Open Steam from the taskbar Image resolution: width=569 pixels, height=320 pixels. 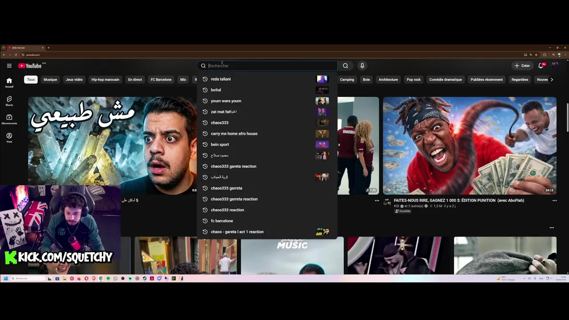point(144,279)
